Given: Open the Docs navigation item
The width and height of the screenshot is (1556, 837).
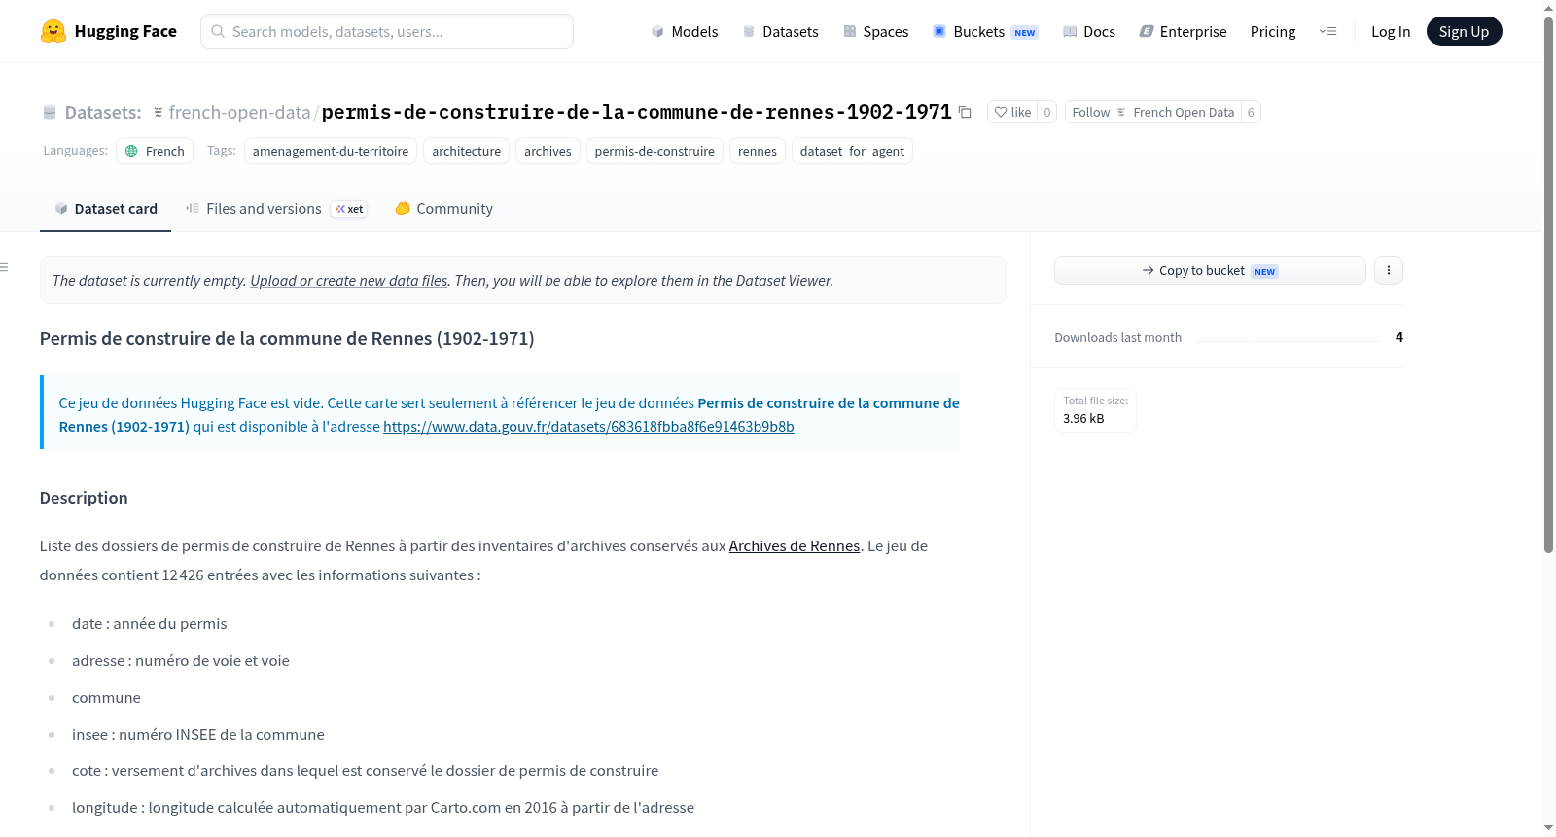Looking at the screenshot, I should click(x=1089, y=31).
